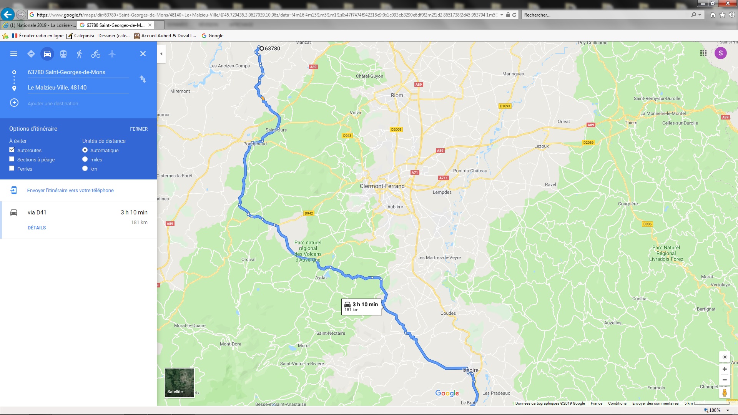Select the walking travel mode
738x415 pixels.
[x=80, y=54]
